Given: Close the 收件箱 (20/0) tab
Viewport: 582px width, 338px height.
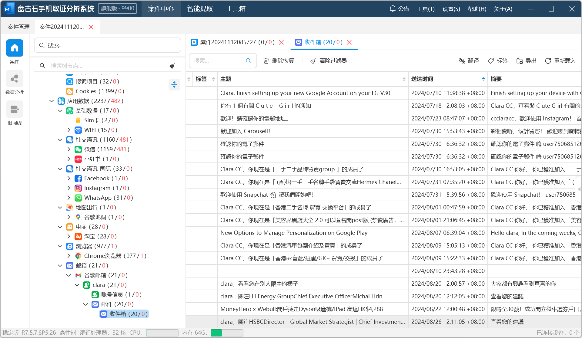Looking at the screenshot, I should (x=349, y=42).
